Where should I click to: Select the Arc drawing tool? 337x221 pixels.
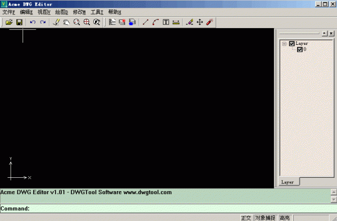point(156,22)
